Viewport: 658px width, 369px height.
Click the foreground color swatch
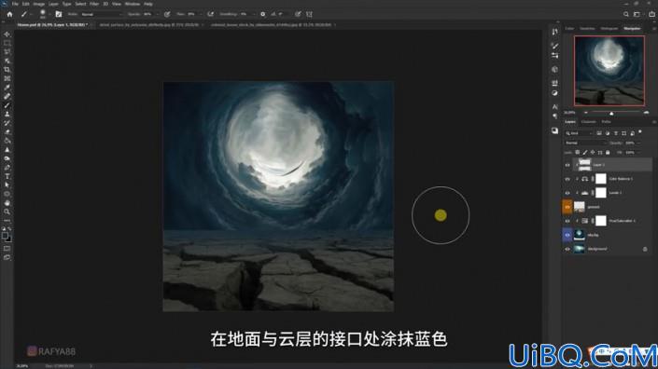point(5,236)
